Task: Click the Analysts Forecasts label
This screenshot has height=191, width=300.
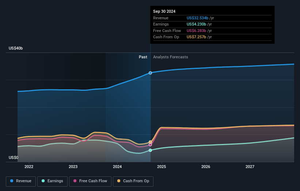Action: point(171,57)
